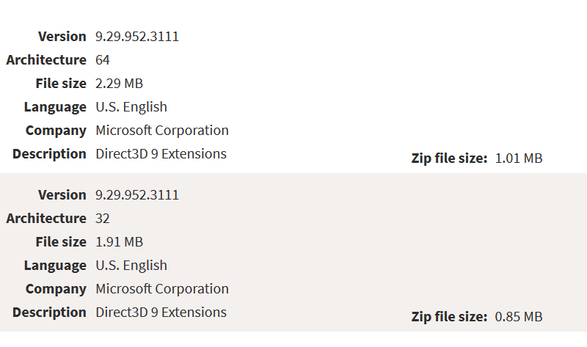Select the Architecture value 32
This screenshot has height=347, width=587.
[x=103, y=218]
